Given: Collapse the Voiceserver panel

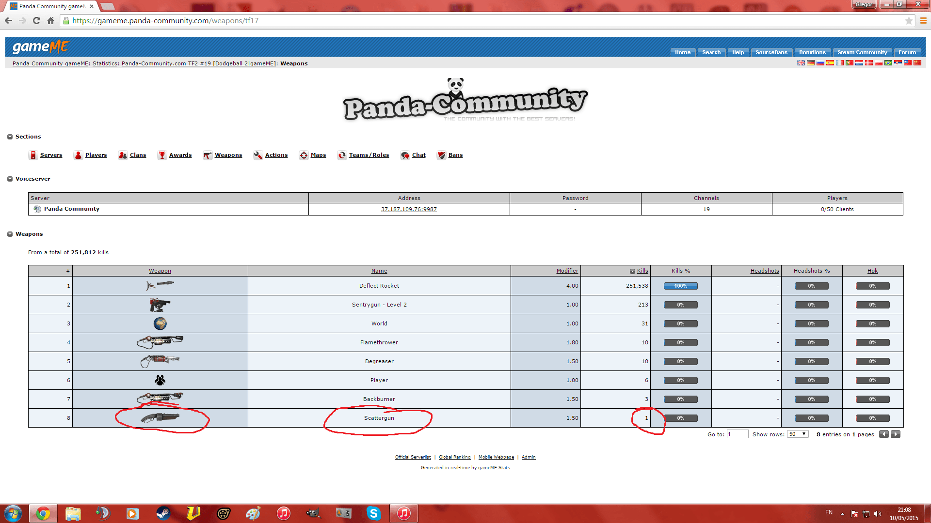Looking at the screenshot, I should point(10,179).
